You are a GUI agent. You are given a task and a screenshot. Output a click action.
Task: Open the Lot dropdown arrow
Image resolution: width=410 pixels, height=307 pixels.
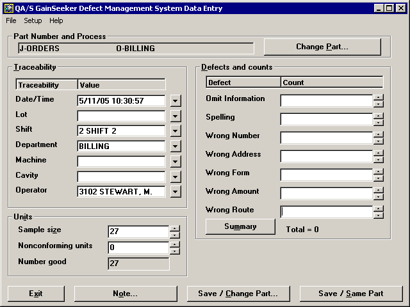(x=176, y=116)
